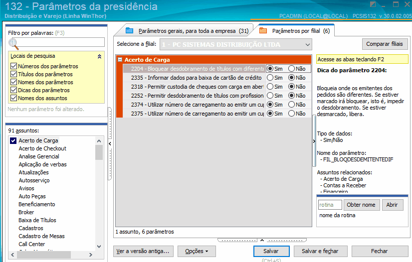Open the Opções dropdown button
Screen dimensions: 412x262
pos(197,251)
